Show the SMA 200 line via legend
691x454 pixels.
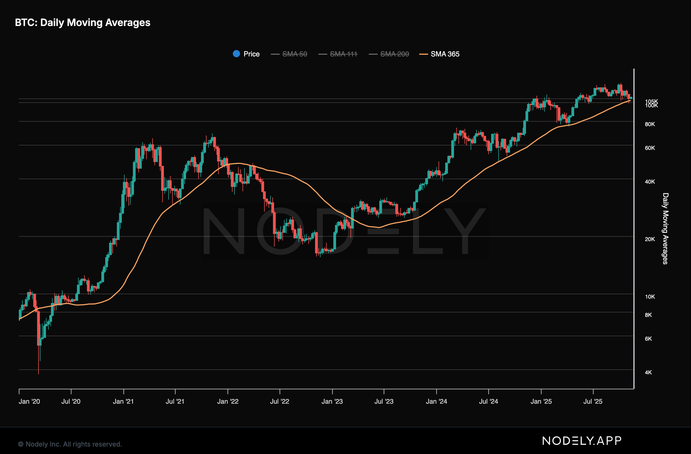tap(394, 54)
